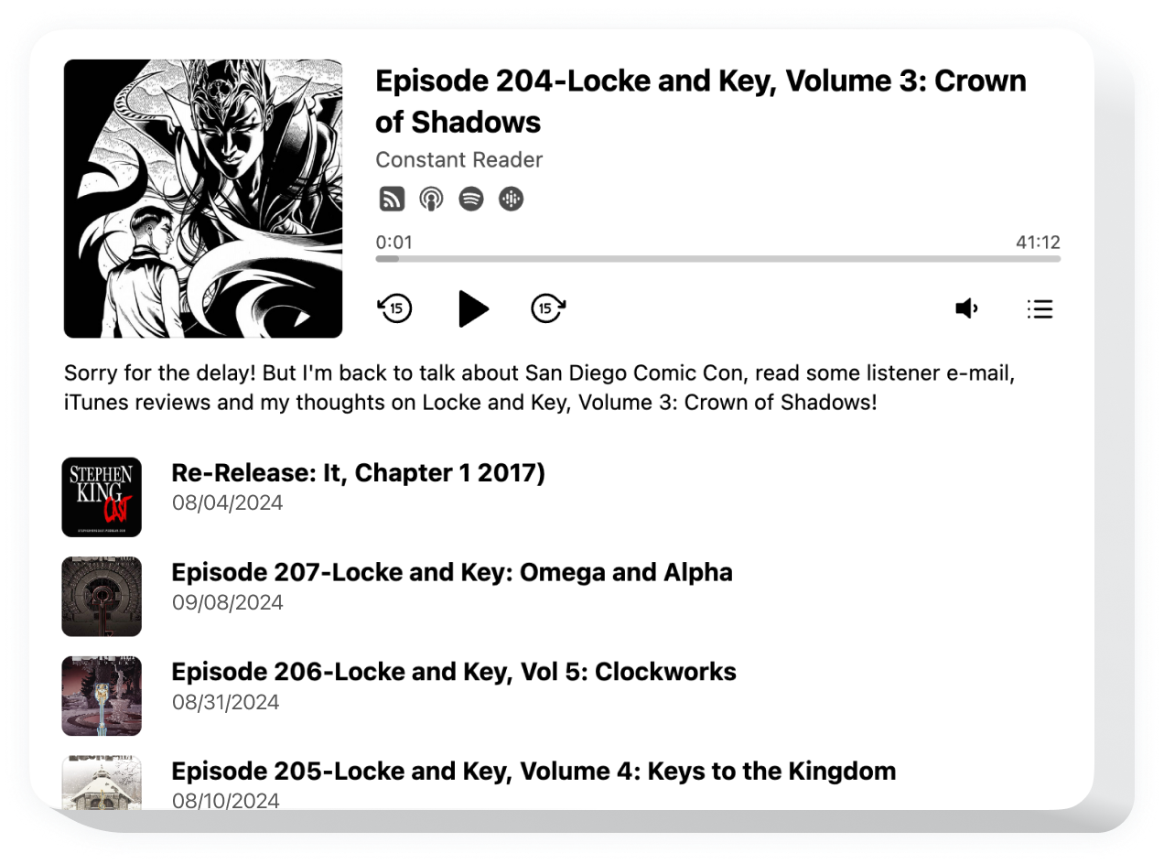Toggle the episode list icon

1040,308
